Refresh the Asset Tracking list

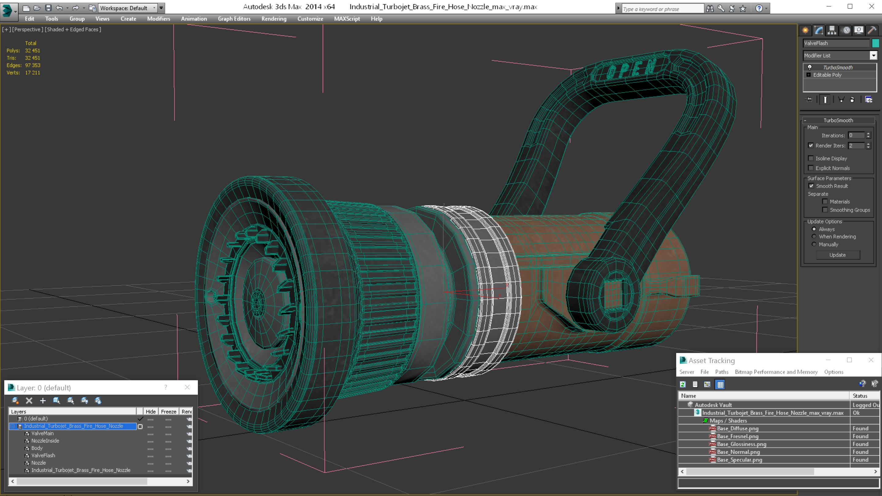tap(683, 385)
